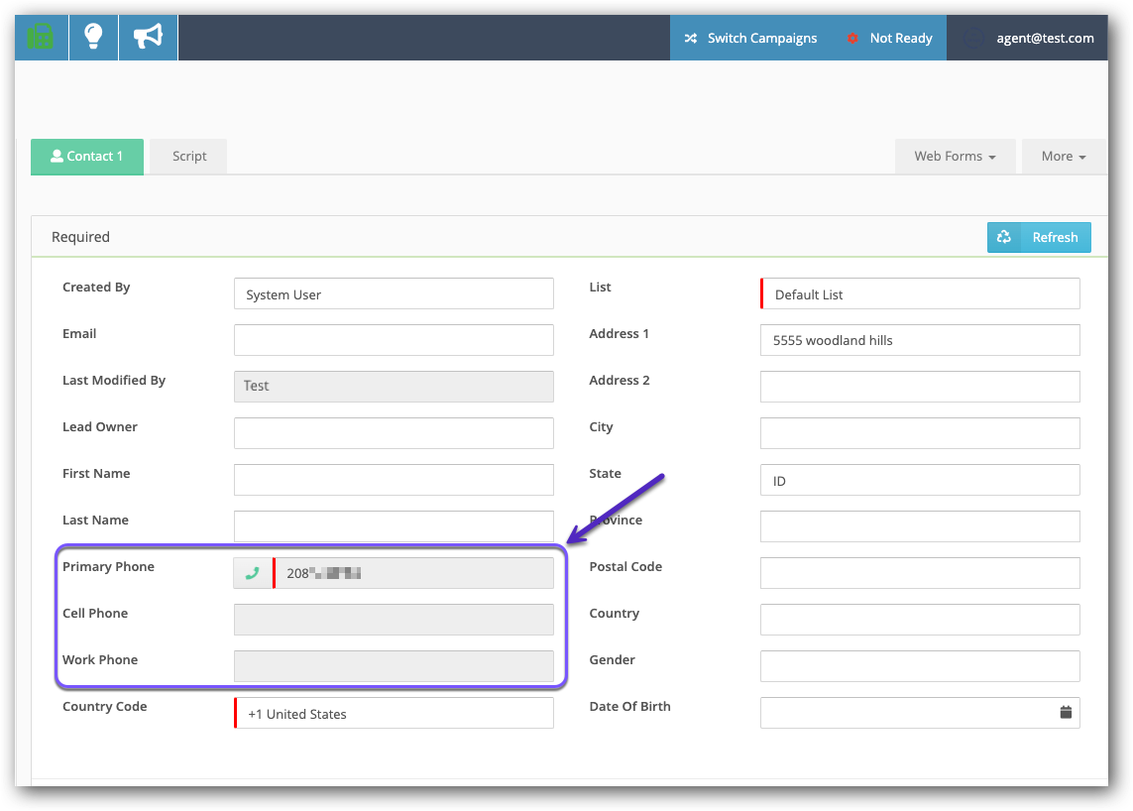The height and width of the screenshot is (811, 1133).
Task: Focus the Address 1 field
Action: point(920,340)
